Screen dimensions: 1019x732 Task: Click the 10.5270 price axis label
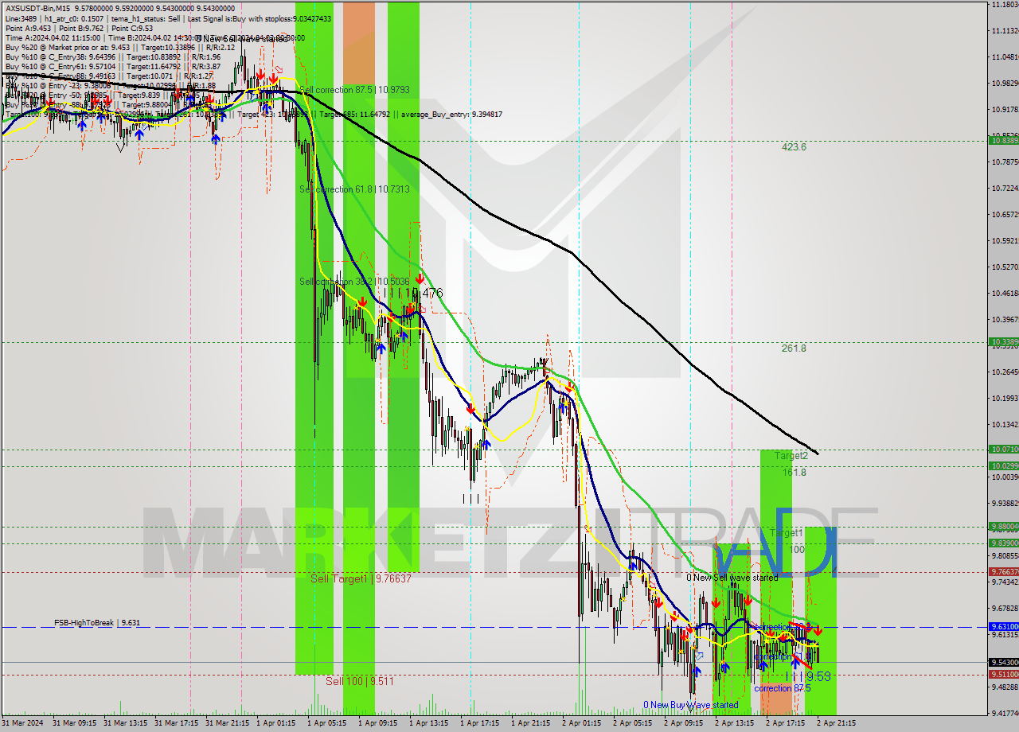pyautogui.click(x=1005, y=267)
